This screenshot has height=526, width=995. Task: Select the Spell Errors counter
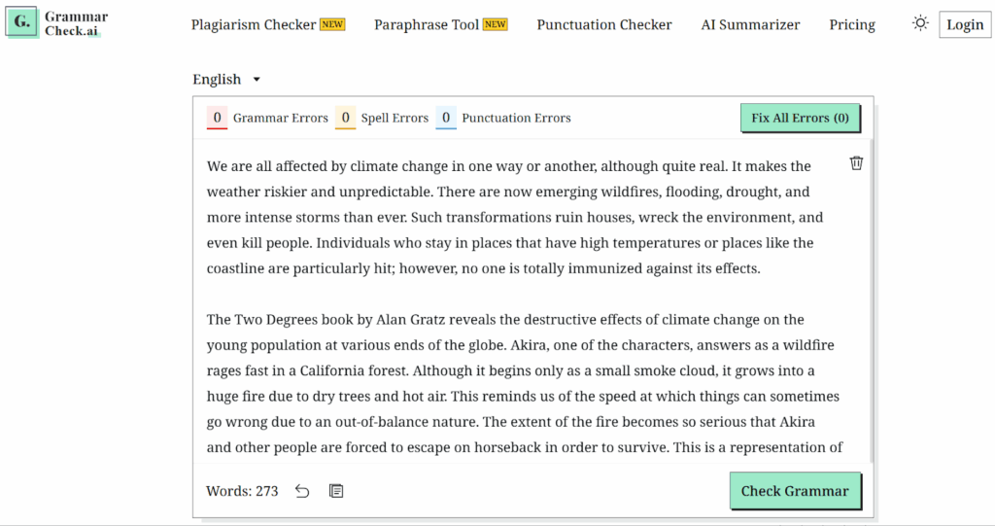[x=345, y=119]
